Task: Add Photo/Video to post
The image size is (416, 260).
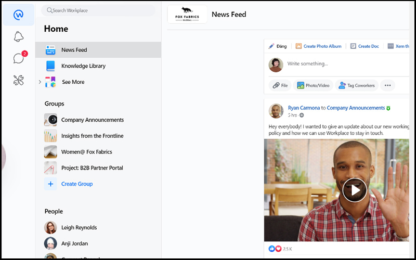Action: (x=313, y=85)
